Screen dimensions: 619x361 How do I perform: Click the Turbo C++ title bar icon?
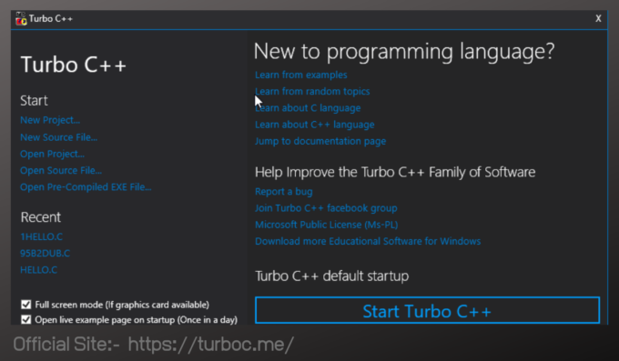click(x=21, y=18)
